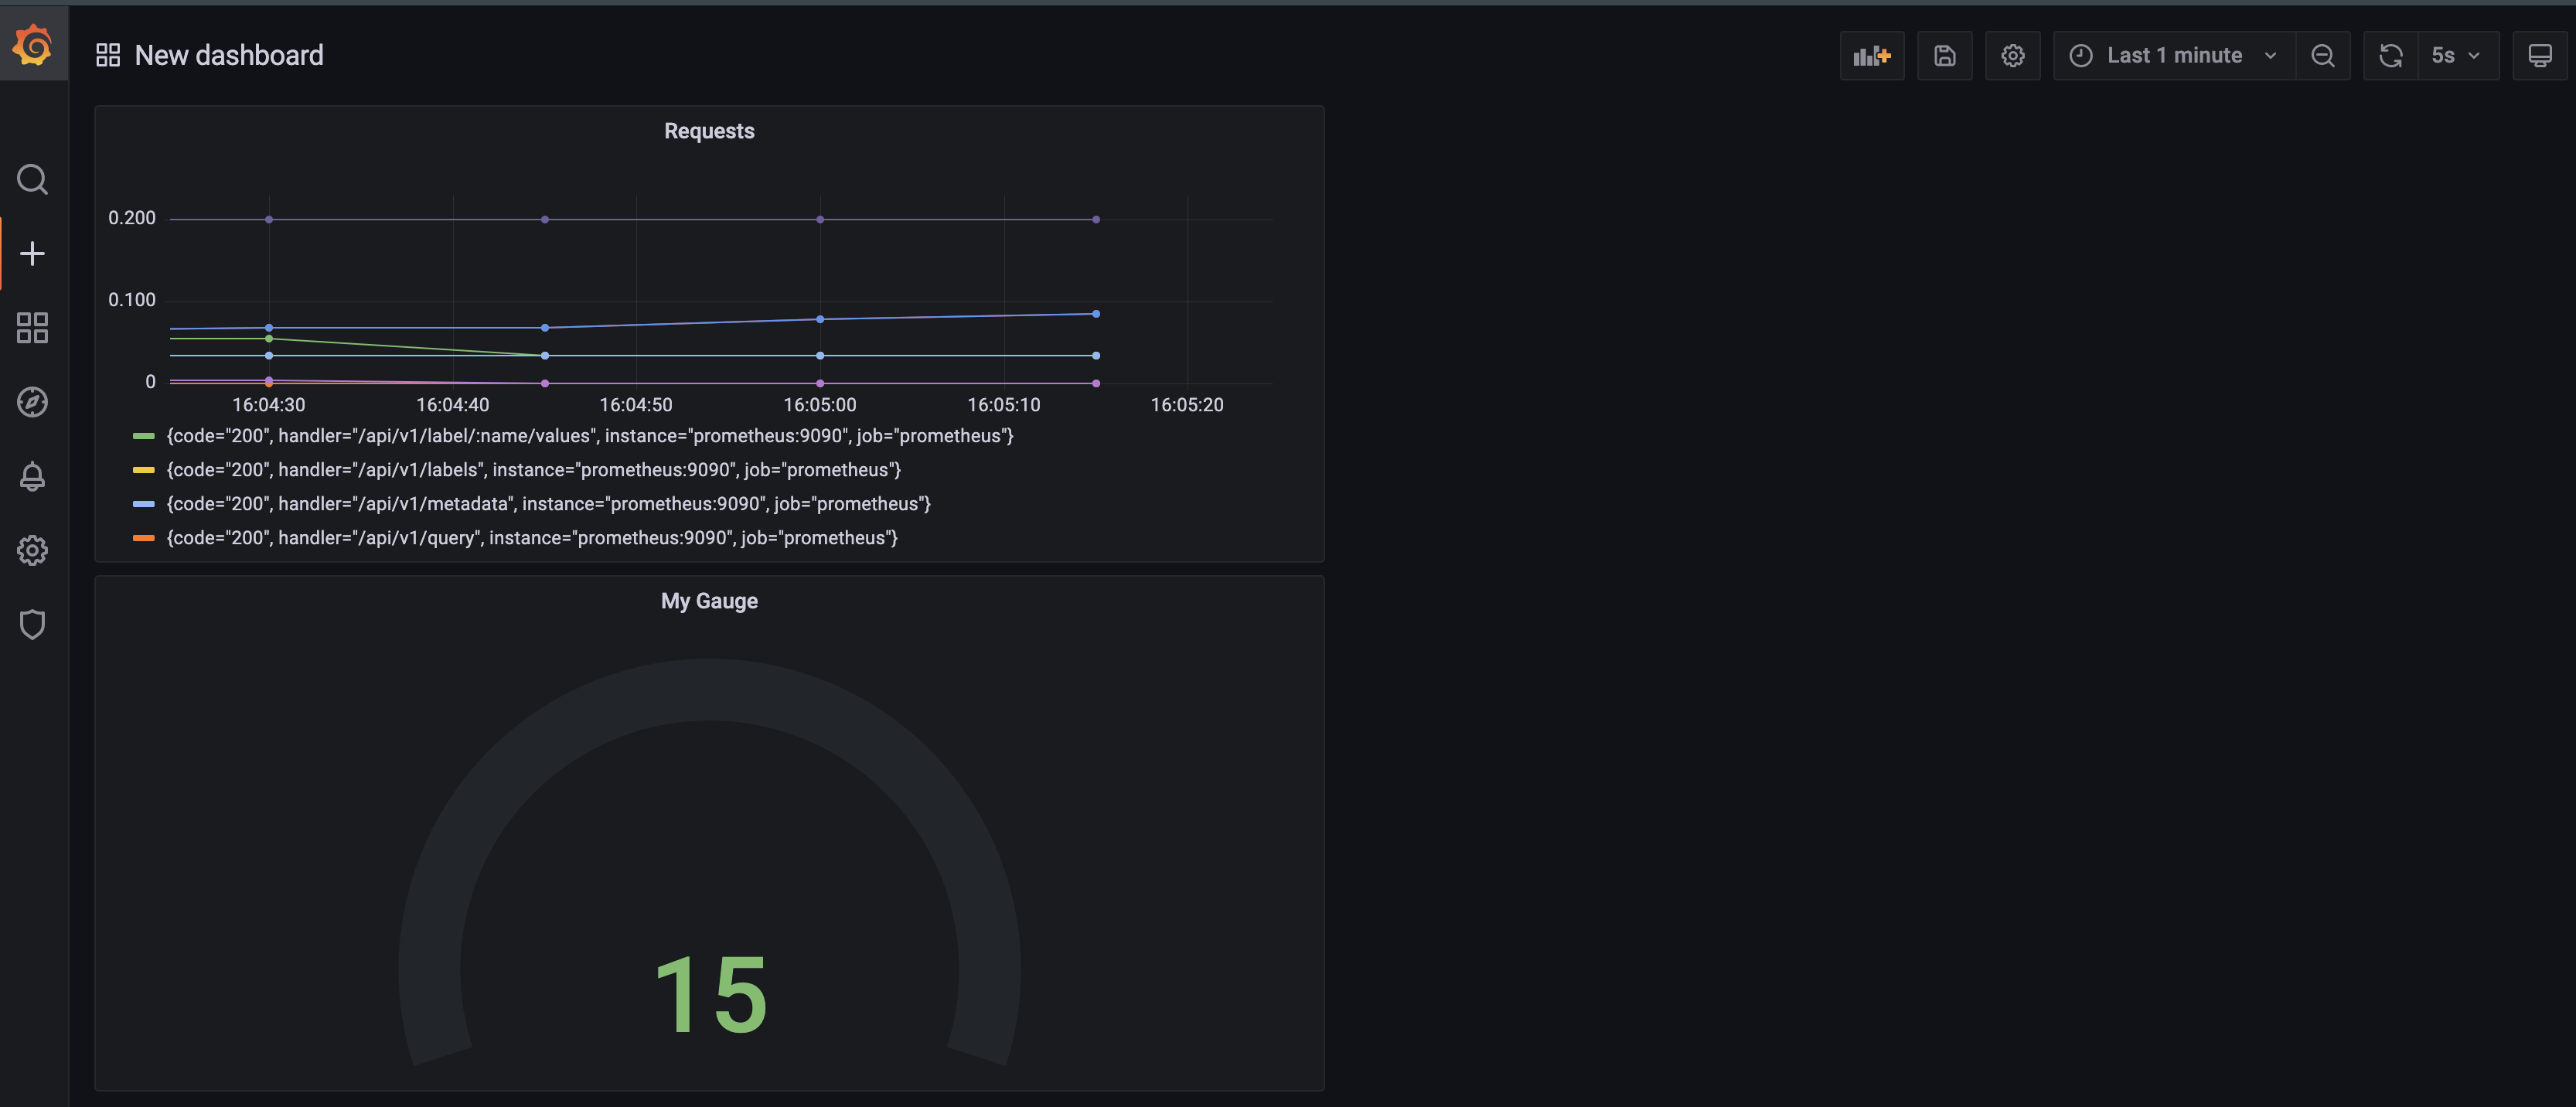This screenshot has width=2576, height=1107.
Task: Open the My Gauge panel title menu
Action: 709,601
